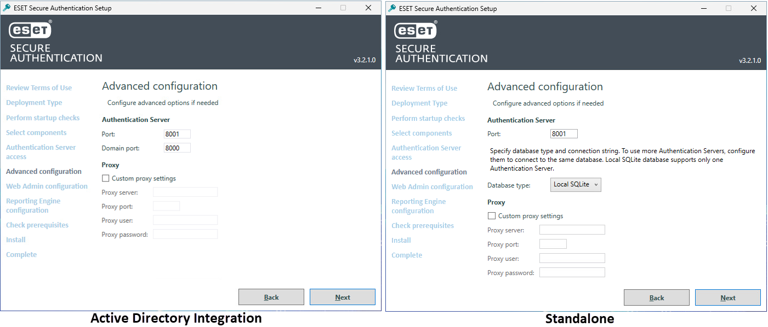Click Next button in Active Directory window
The image size is (768, 327).
pos(343,297)
